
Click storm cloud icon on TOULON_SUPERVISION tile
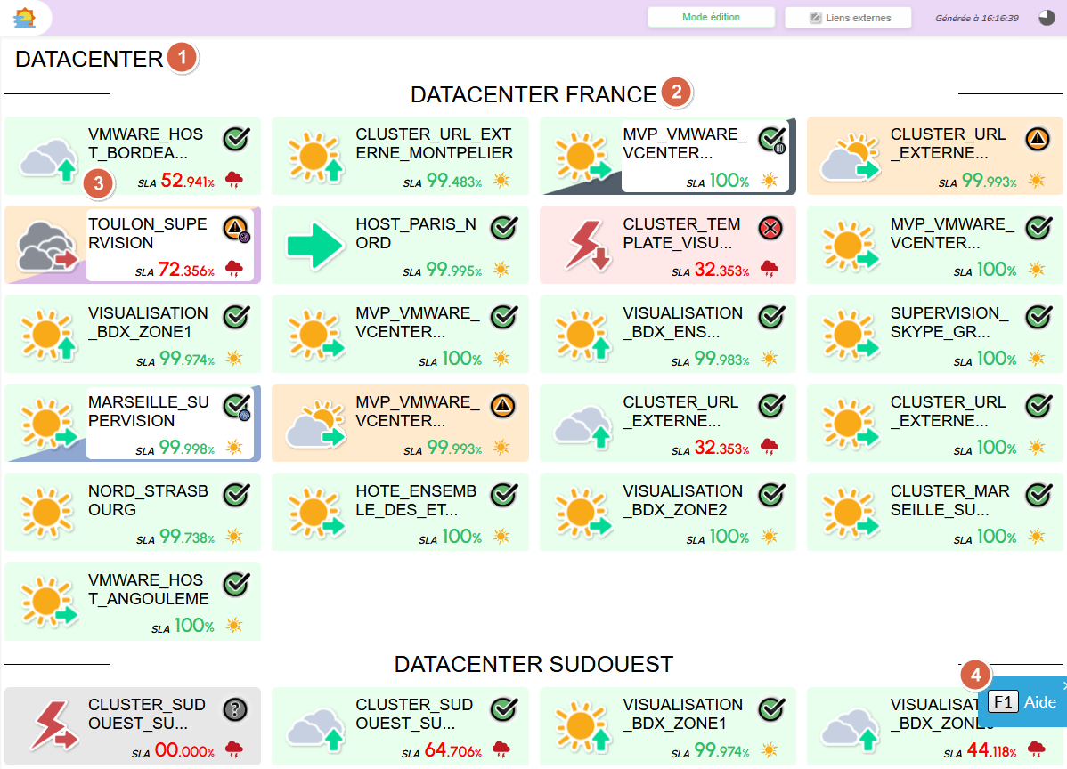coord(46,246)
